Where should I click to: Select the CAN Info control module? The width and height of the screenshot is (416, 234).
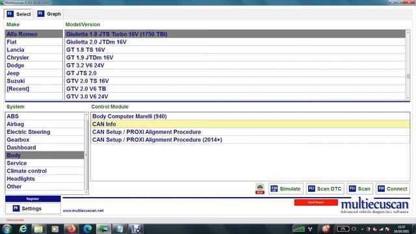pyautogui.click(x=250, y=124)
